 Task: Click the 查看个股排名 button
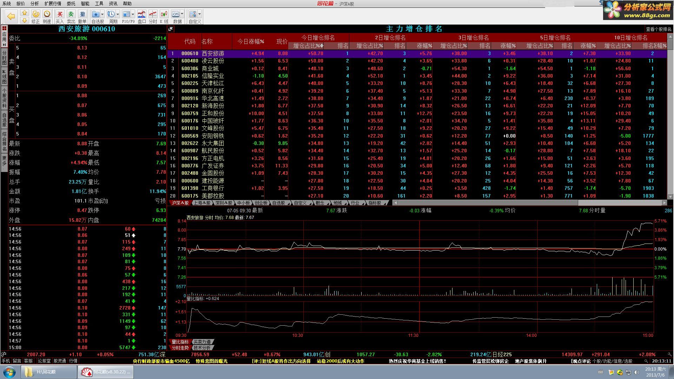(x=659, y=29)
